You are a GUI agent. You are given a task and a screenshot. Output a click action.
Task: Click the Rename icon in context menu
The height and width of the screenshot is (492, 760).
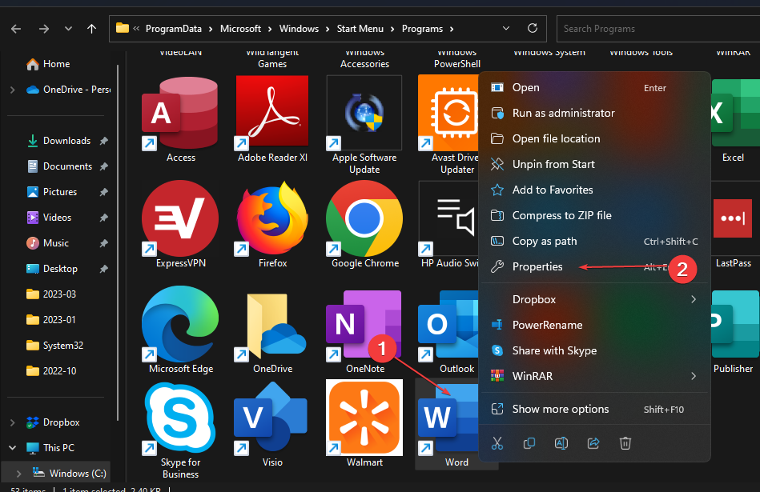pos(561,443)
